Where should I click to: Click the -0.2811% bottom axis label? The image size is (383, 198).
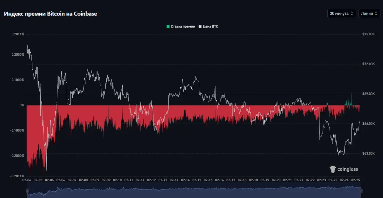coord(17,176)
